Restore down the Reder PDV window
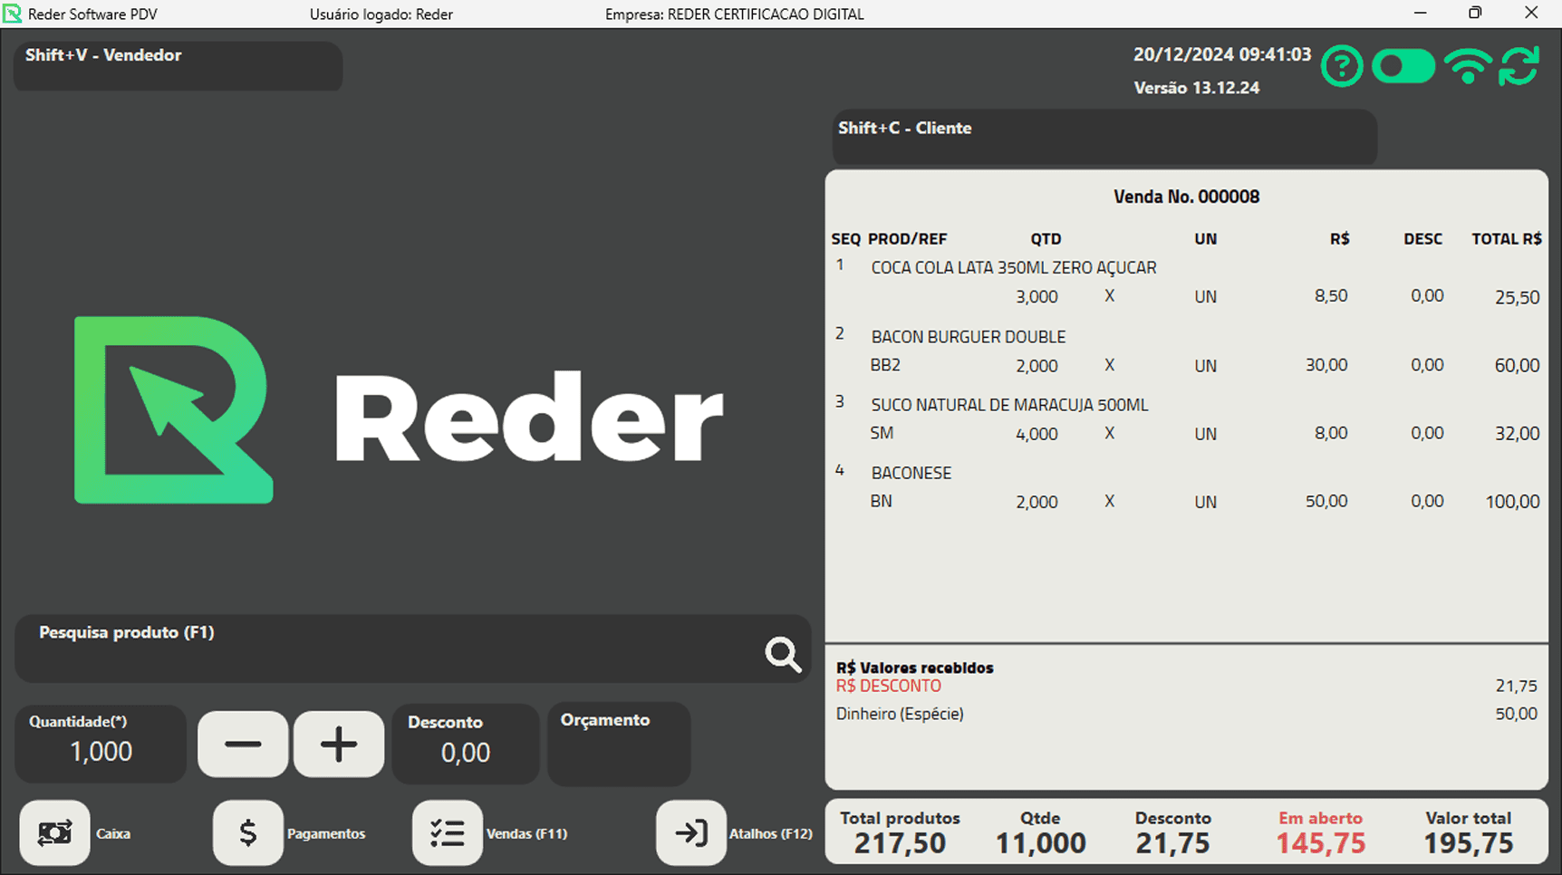This screenshot has height=875, width=1562. tap(1475, 13)
